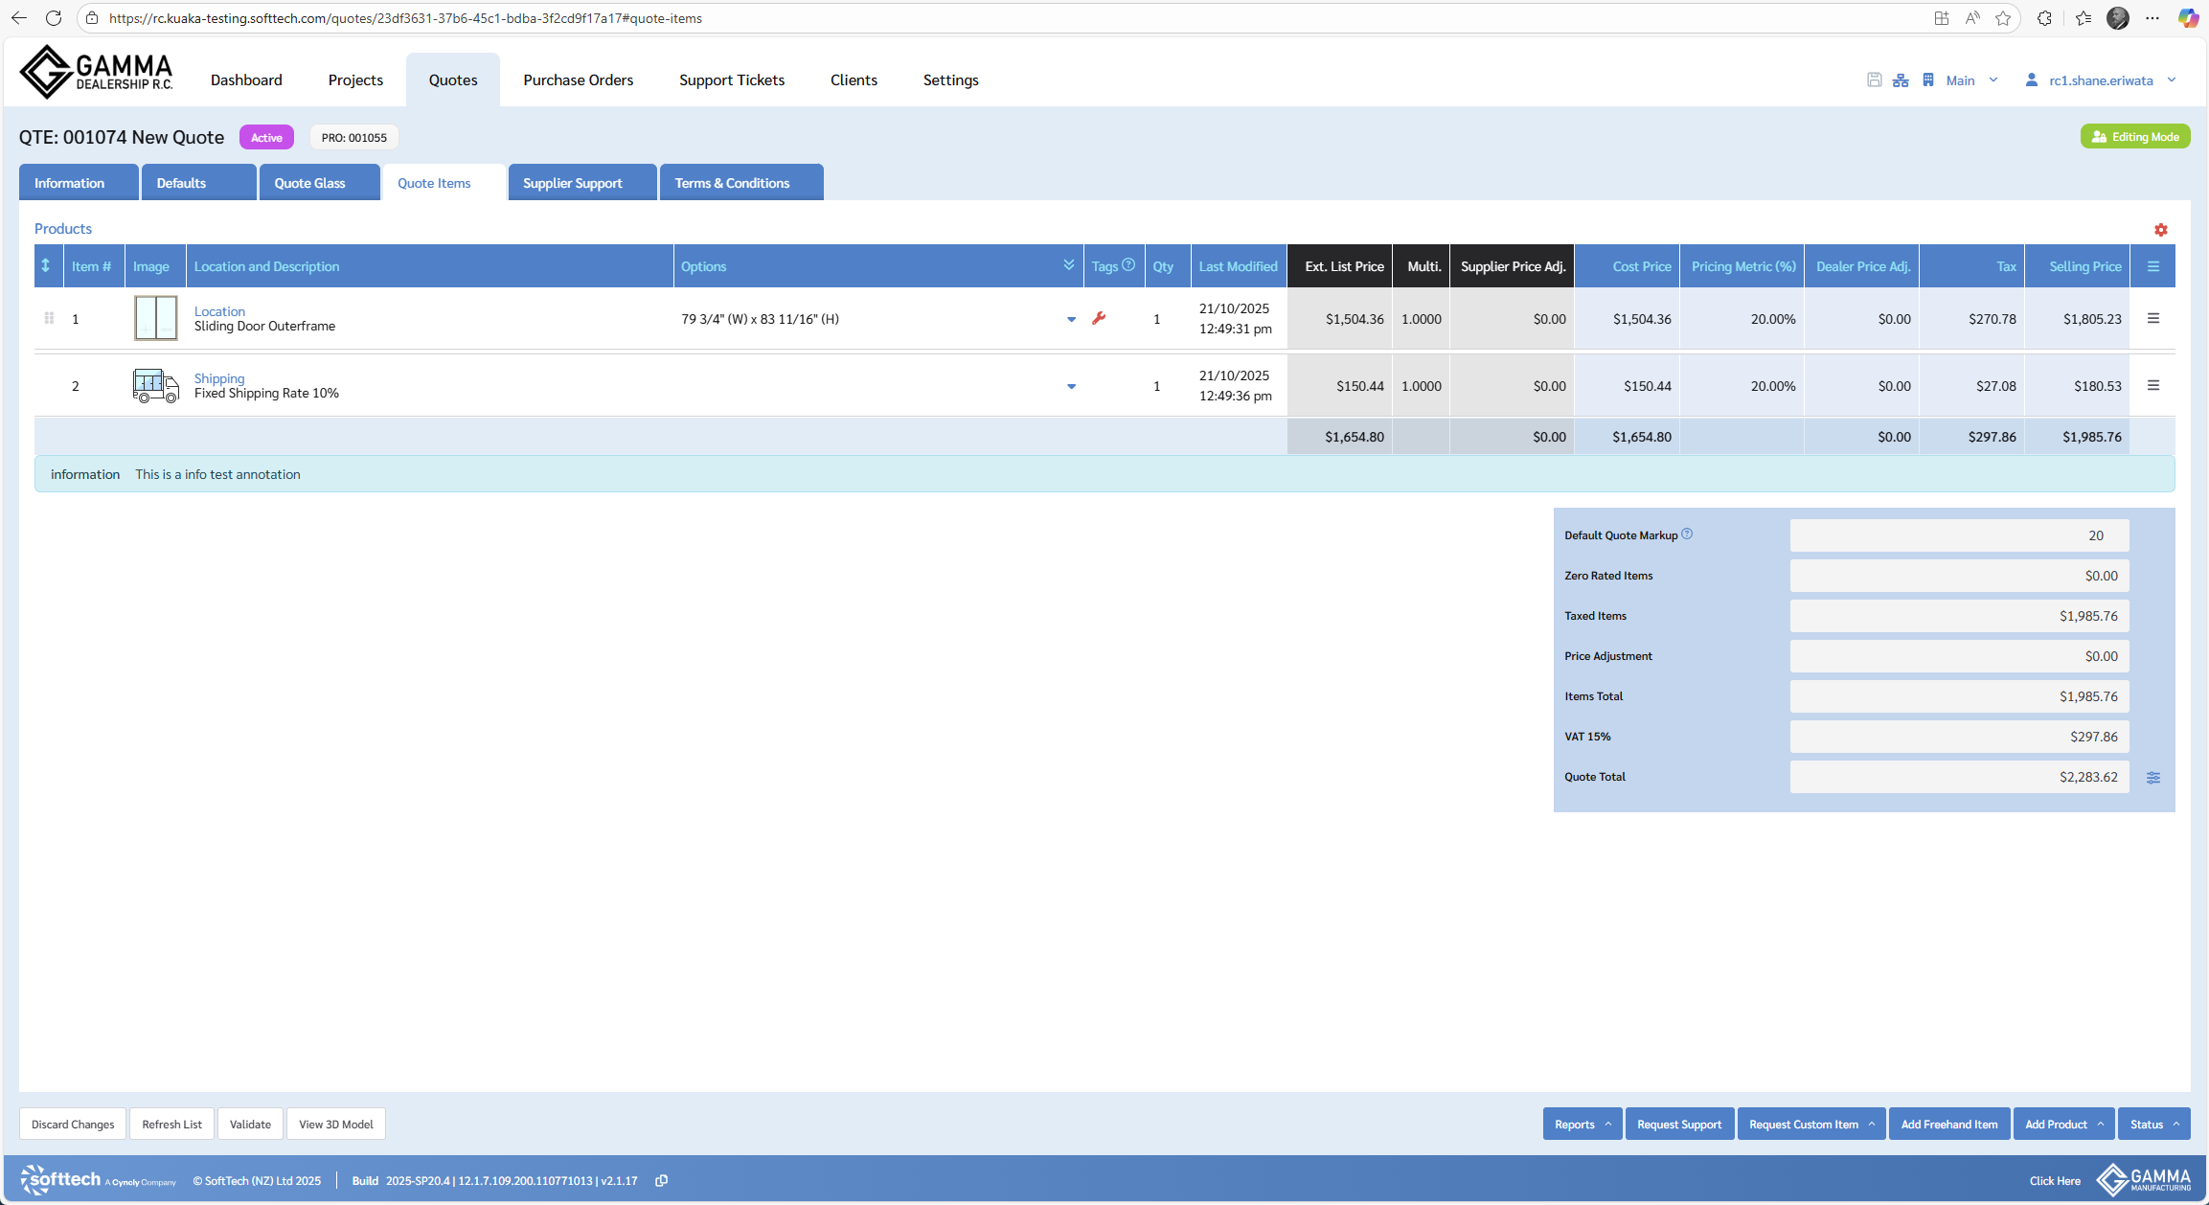The width and height of the screenshot is (2209, 1205).
Task: Click the red gear settings icon above table
Action: (x=2160, y=230)
